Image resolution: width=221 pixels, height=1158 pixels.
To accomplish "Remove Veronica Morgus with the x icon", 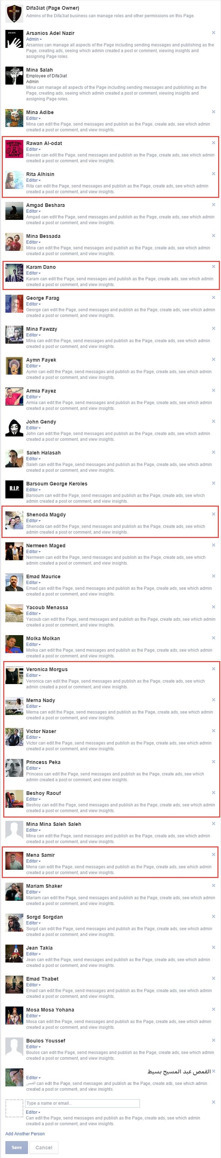I will [x=213, y=669].
